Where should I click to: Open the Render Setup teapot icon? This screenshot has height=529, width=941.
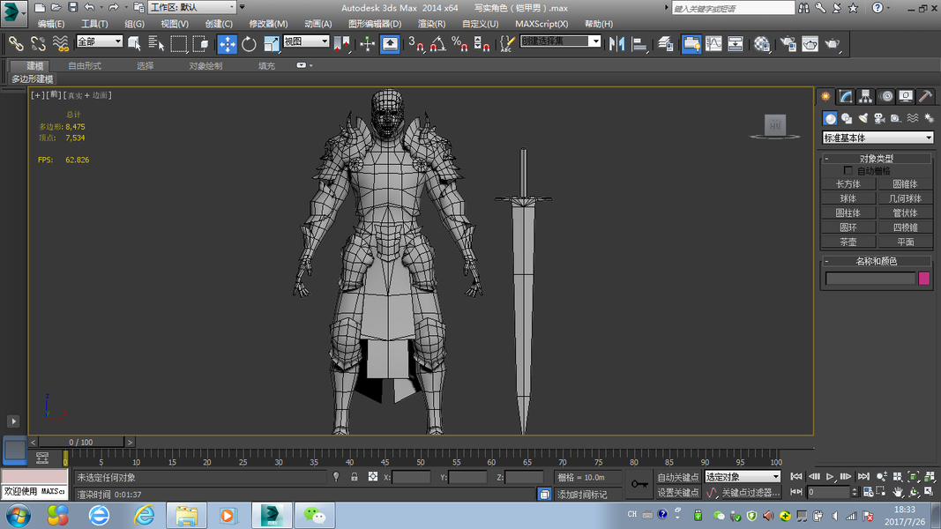click(x=788, y=43)
